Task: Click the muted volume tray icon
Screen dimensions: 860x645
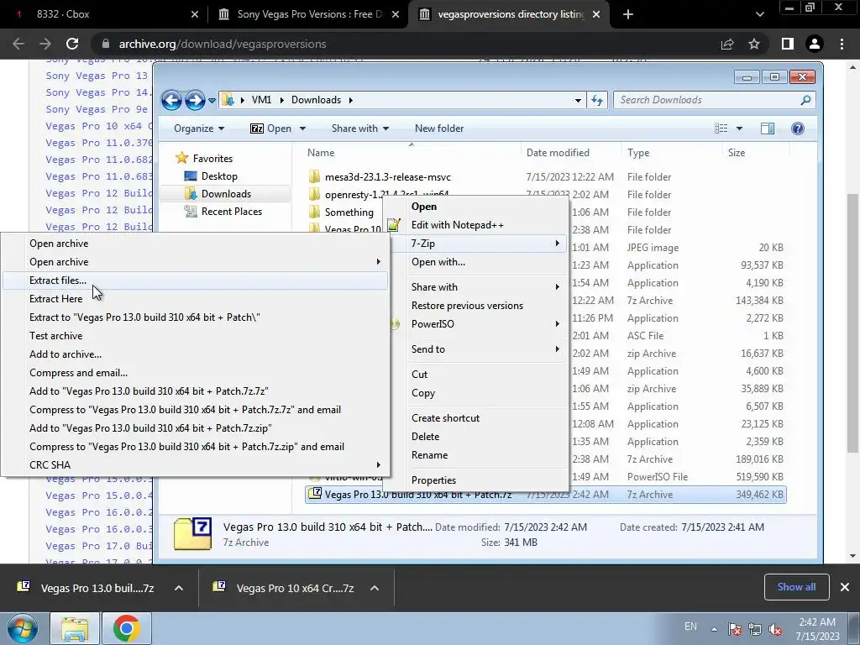Action: click(x=775, y=630)
